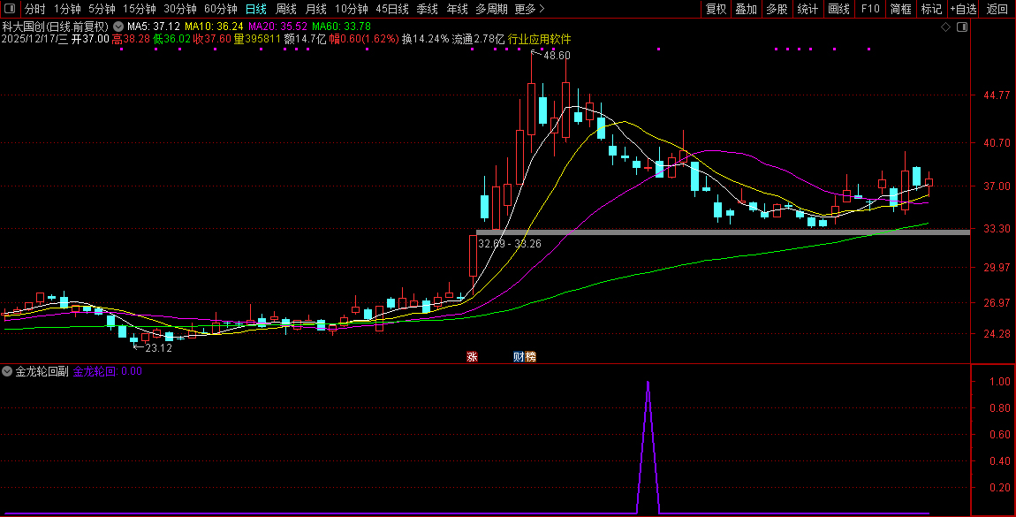Click the 返回 back button
Viewport: 1016px width, 517px height.
point(997,9)
